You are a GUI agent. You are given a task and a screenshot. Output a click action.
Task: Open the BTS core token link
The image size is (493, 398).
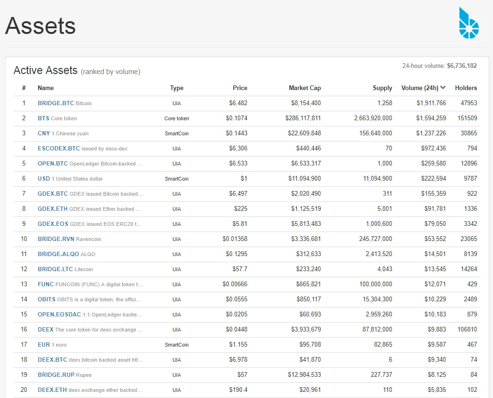point(43,118)
